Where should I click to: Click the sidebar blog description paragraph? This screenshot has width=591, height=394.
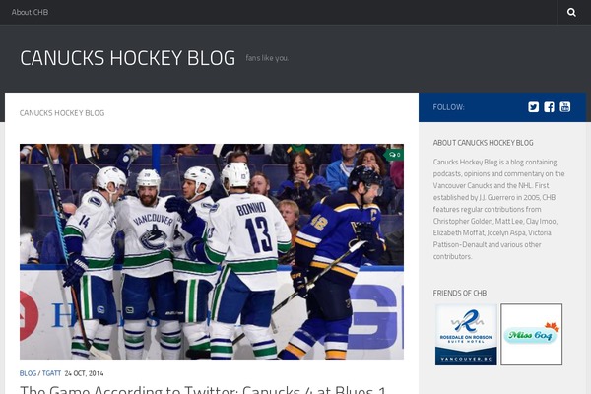[499, 209]
